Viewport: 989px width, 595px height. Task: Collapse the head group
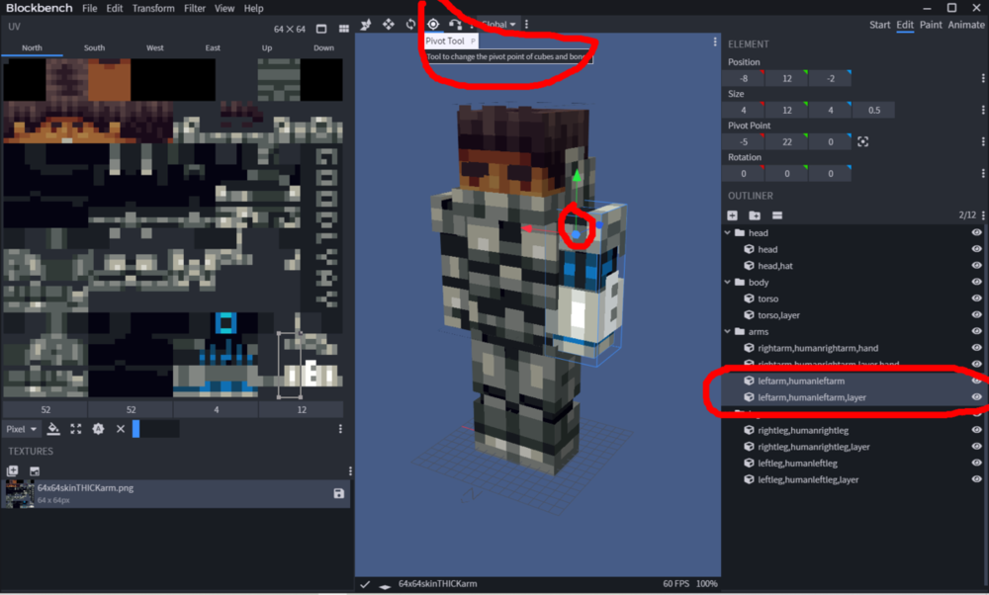[728, 232]
